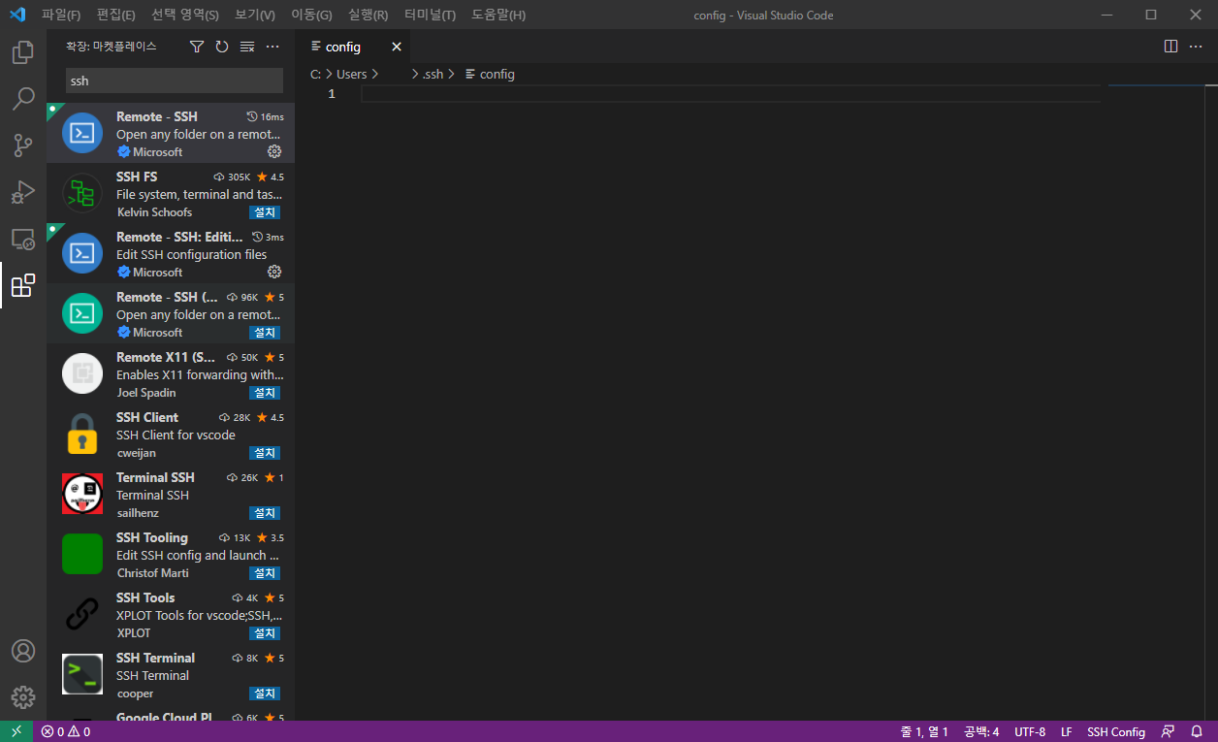Image resolution: width=1218 pixels, height=742 pixels.
Task: Change end of line sequence LF
Action: click(1067, 732)
